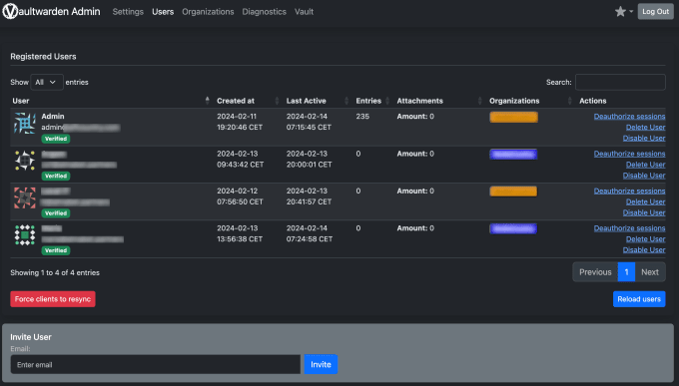Image resolution: width=679 pixels, height=386 pixels.
Task: Click the Admin user's identicon avatar
Action: (x=25, y=123)
